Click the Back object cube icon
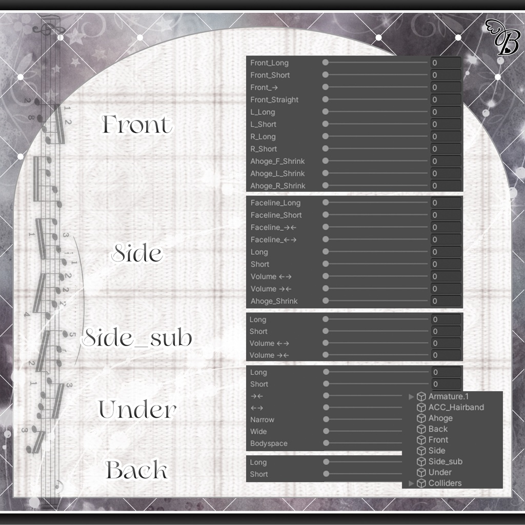The width and height of the screenshot is (525, 525). click(x=421, y=429)
